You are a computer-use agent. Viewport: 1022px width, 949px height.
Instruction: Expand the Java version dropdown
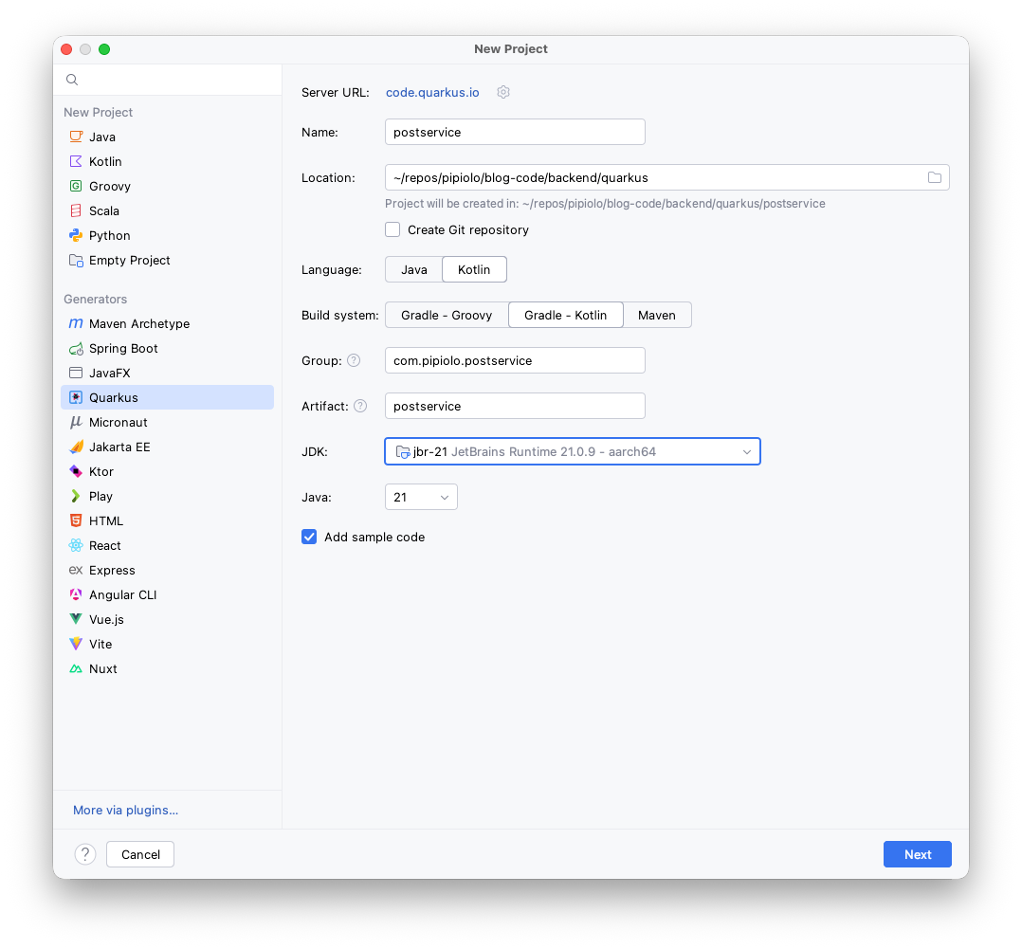click(421, 497)
